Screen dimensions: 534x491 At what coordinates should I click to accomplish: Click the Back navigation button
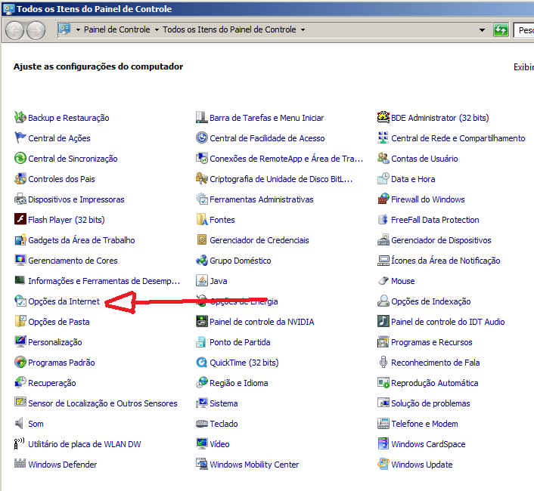point(14,31)
